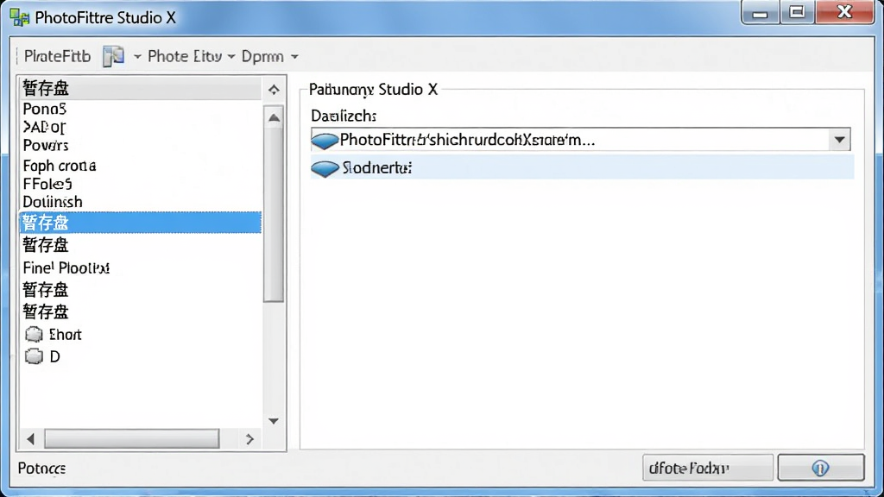Click the toolbar picture icon beside PlateFittb
Viewport: 884px width, 497px height.
point(113,56)
